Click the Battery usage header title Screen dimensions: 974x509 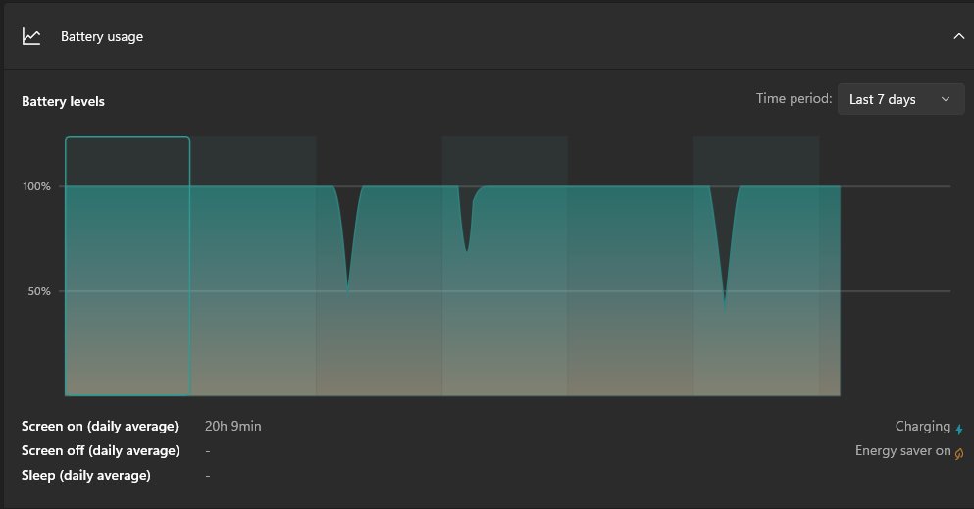coord(102,36)
